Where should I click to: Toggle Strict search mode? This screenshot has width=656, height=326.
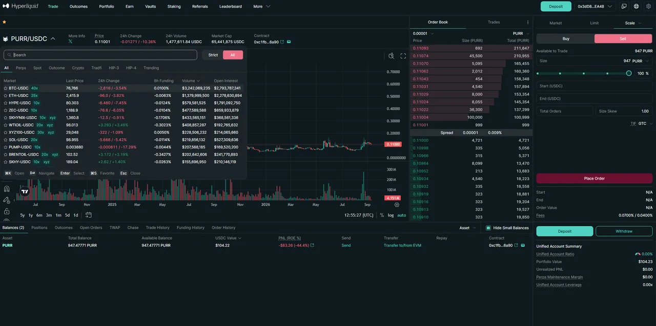213,55
